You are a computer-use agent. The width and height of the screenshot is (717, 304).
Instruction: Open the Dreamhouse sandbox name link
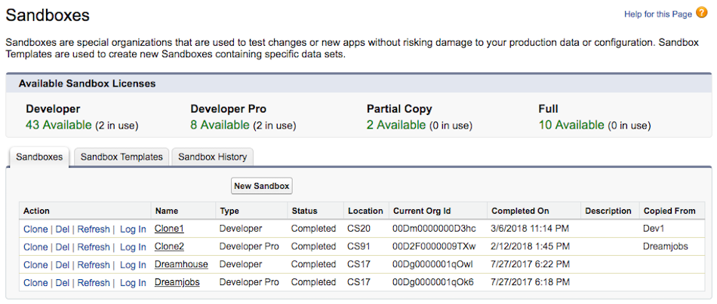tap(181, 265)
